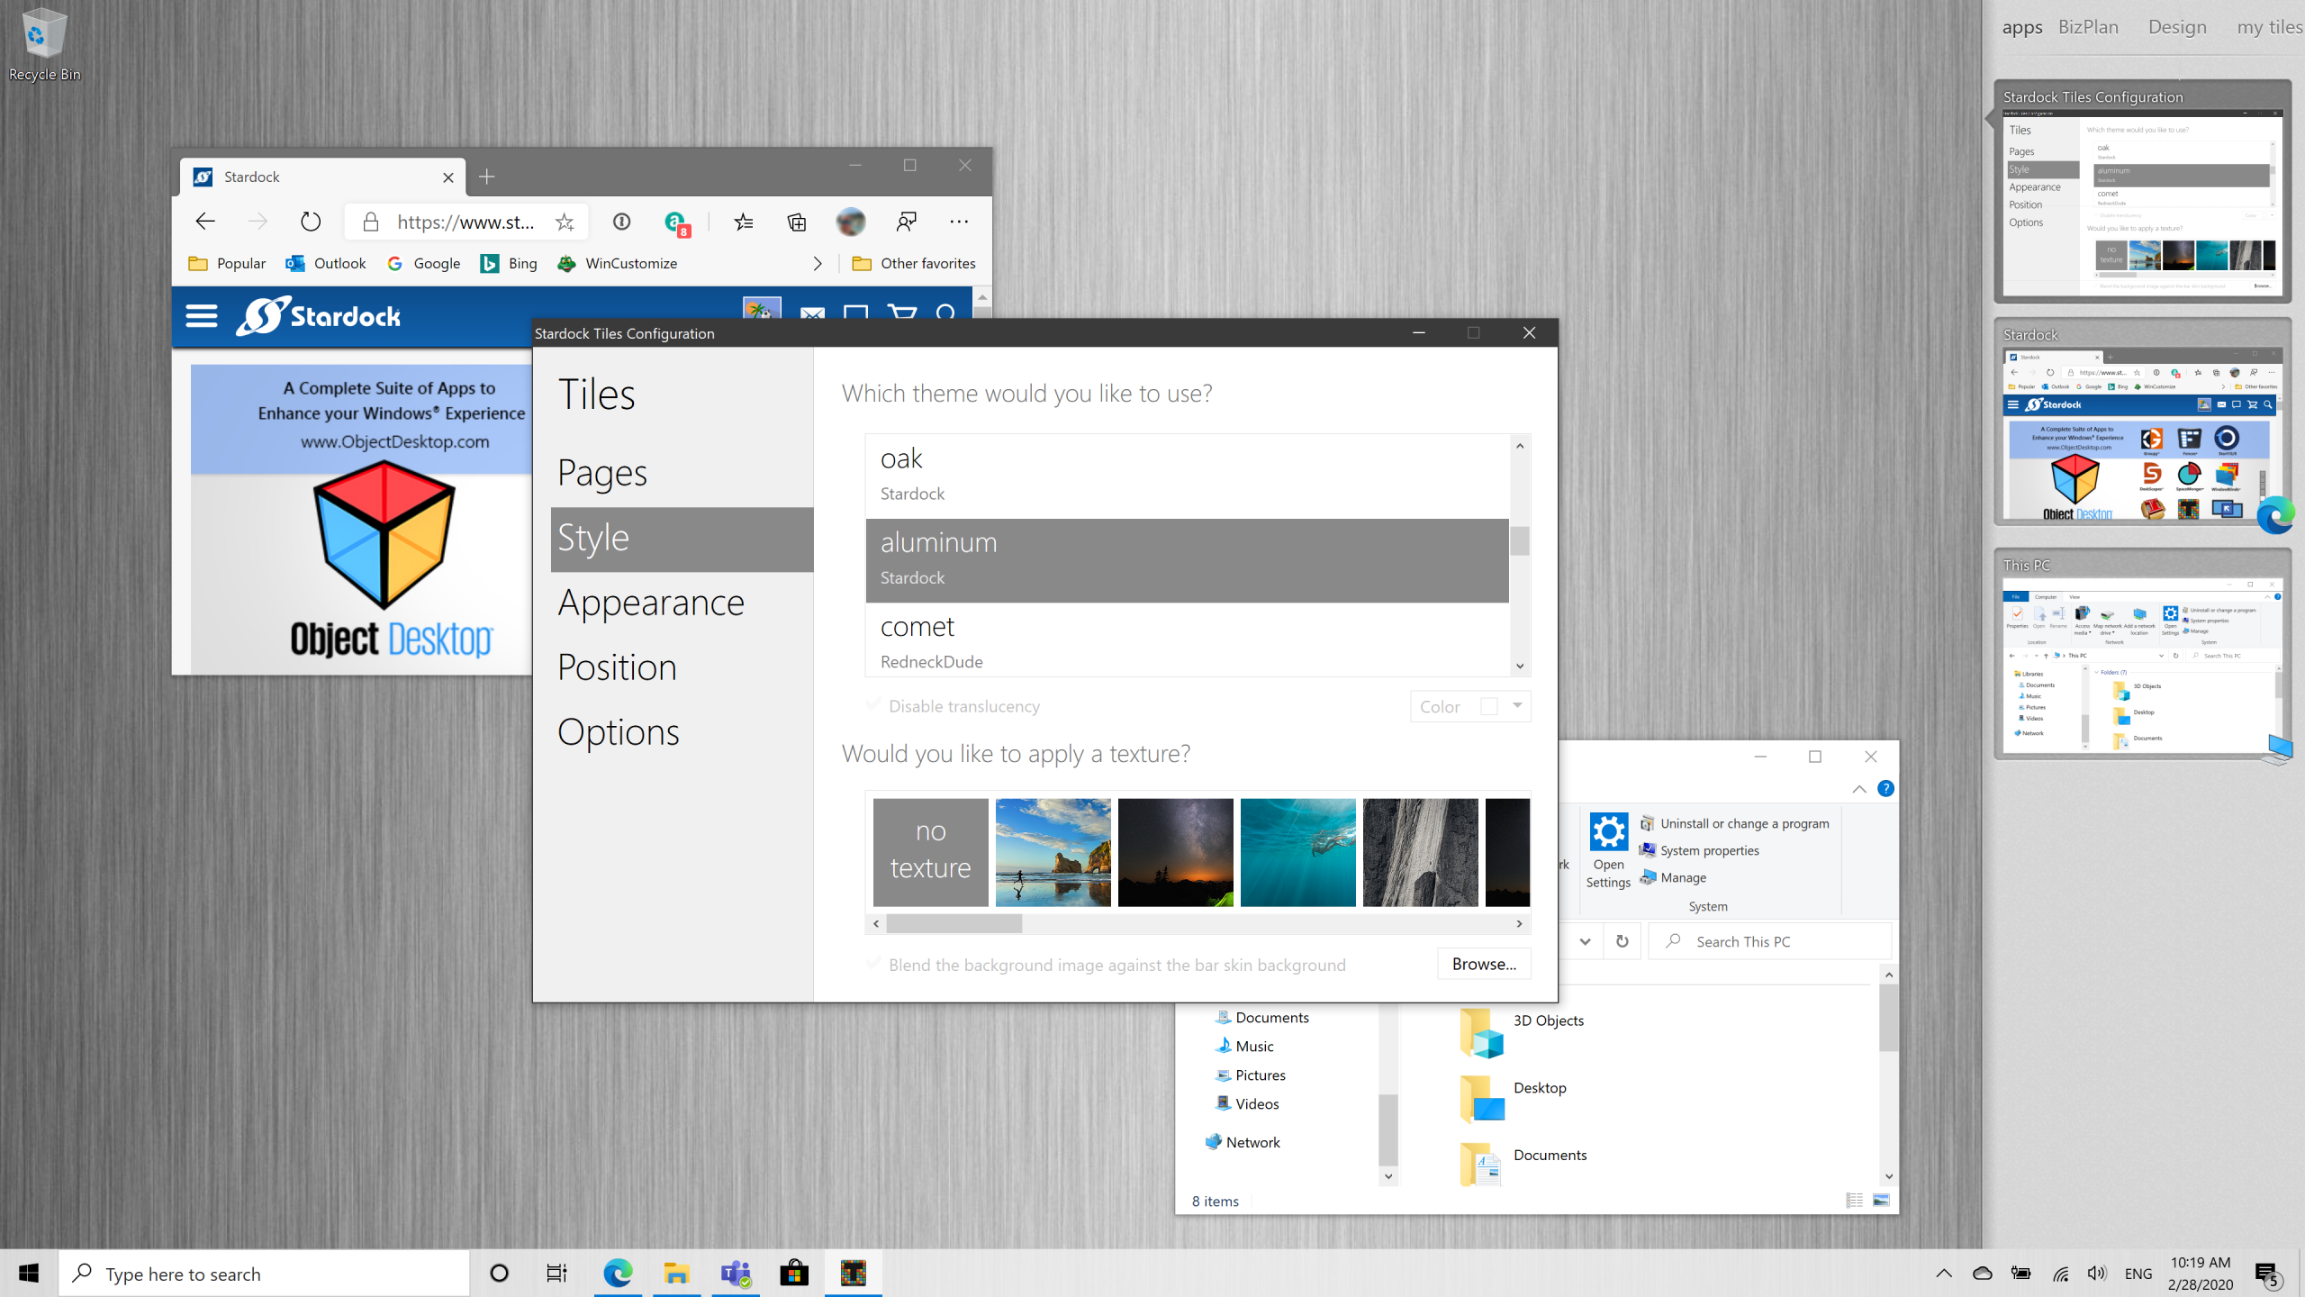Expand Explorer address history dropdown
Image resolution: width=2305 pixels, height=1297 pixels.
tap(1585, 941)
